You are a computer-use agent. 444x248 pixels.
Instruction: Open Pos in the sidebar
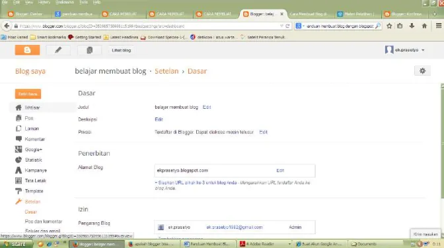pyautogui.click(x=29, y=118)
